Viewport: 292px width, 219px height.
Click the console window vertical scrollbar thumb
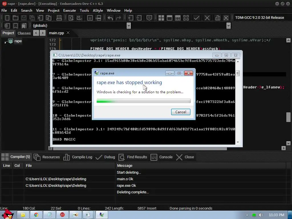pos(238,73)
